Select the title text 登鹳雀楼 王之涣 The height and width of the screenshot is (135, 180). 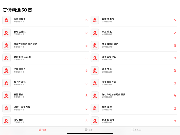[x=22, y=57]
